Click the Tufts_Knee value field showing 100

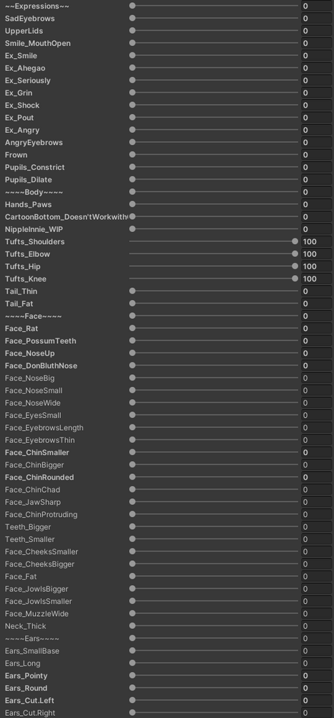(316, 279)
